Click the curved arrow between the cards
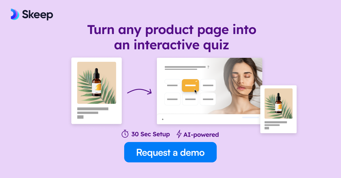This screenshot has height=178, width=341. coord(139,91)
